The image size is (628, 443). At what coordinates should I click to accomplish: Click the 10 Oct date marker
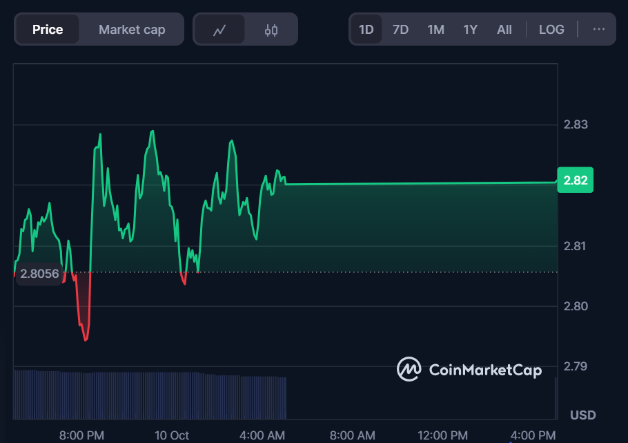172,435
